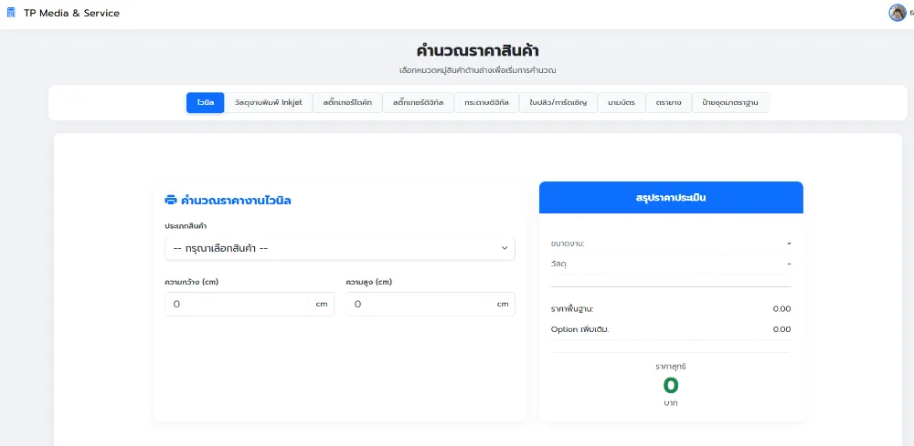Image resolution: width=914 pixels, height=446 pixels.
Task: Click the TP Media & Service brand title
Action: point(71,14)
